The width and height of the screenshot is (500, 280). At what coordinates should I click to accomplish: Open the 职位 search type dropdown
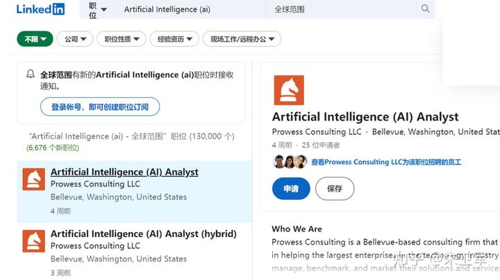(97, 10)
